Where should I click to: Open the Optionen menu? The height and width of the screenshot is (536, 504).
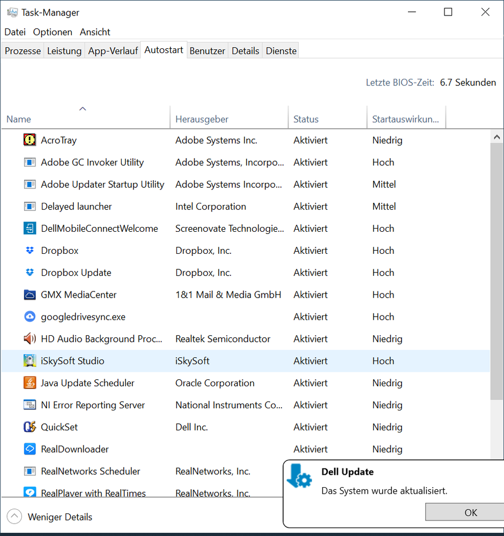pos(53,32)
